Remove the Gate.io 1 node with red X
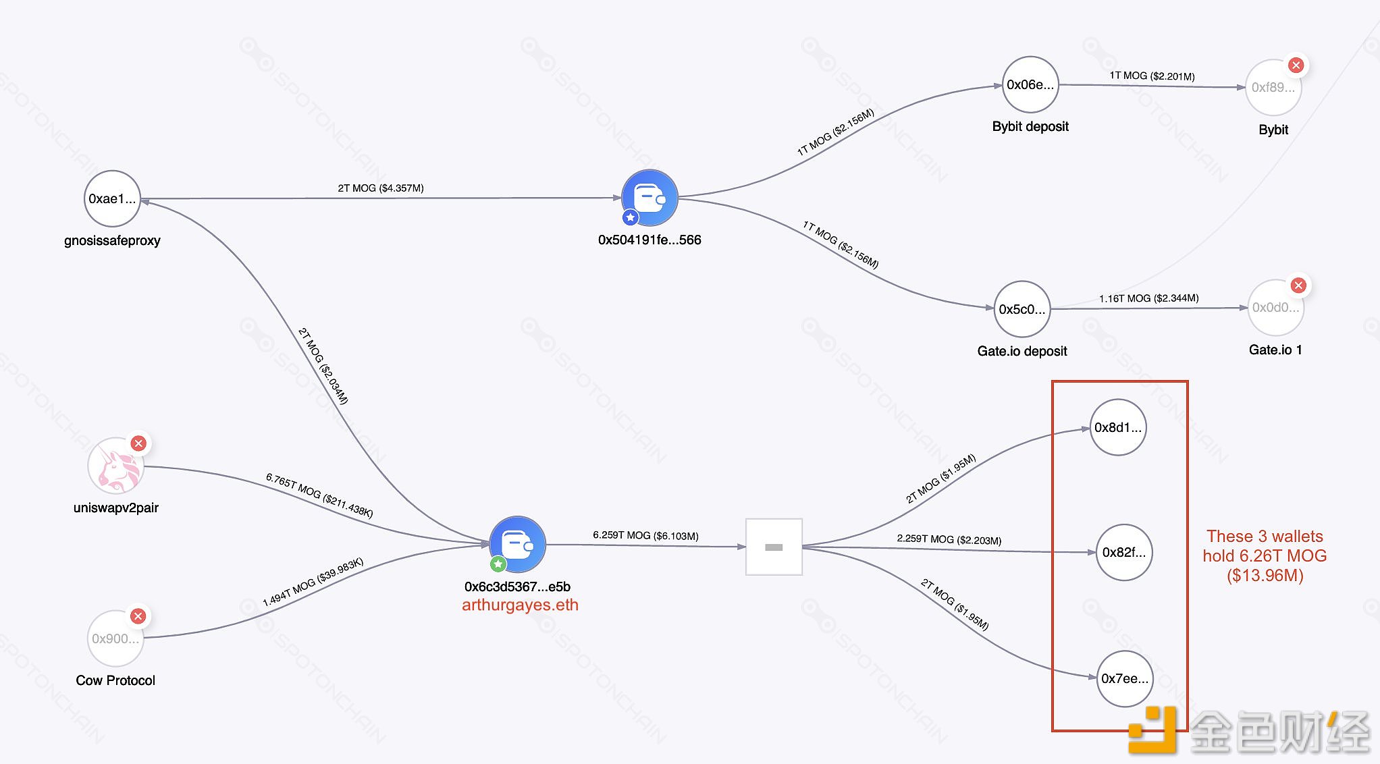1380x764 pixels. 1298,285
